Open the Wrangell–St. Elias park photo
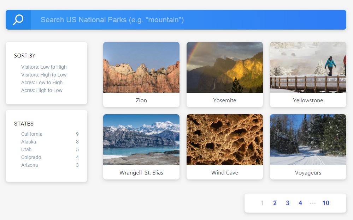The image size is (353, 220). tap(141, 140)
